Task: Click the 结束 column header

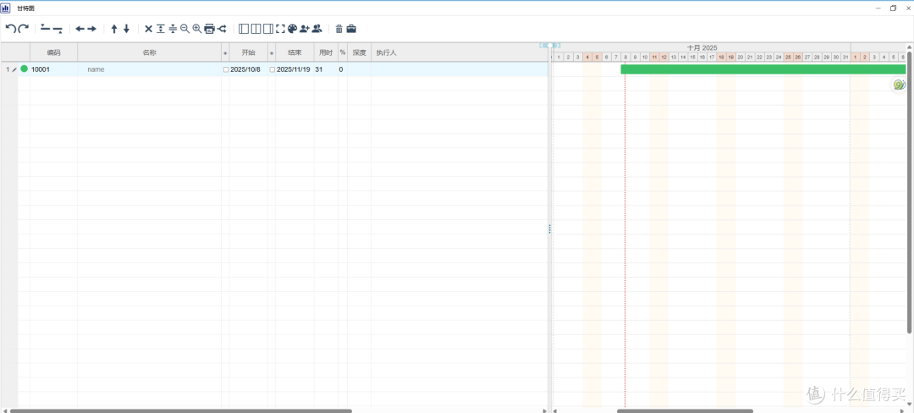Action: coord(295,52)
